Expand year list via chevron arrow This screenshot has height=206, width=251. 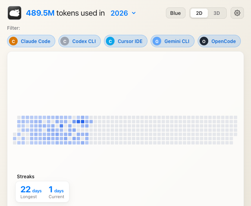tap(134, 13)
